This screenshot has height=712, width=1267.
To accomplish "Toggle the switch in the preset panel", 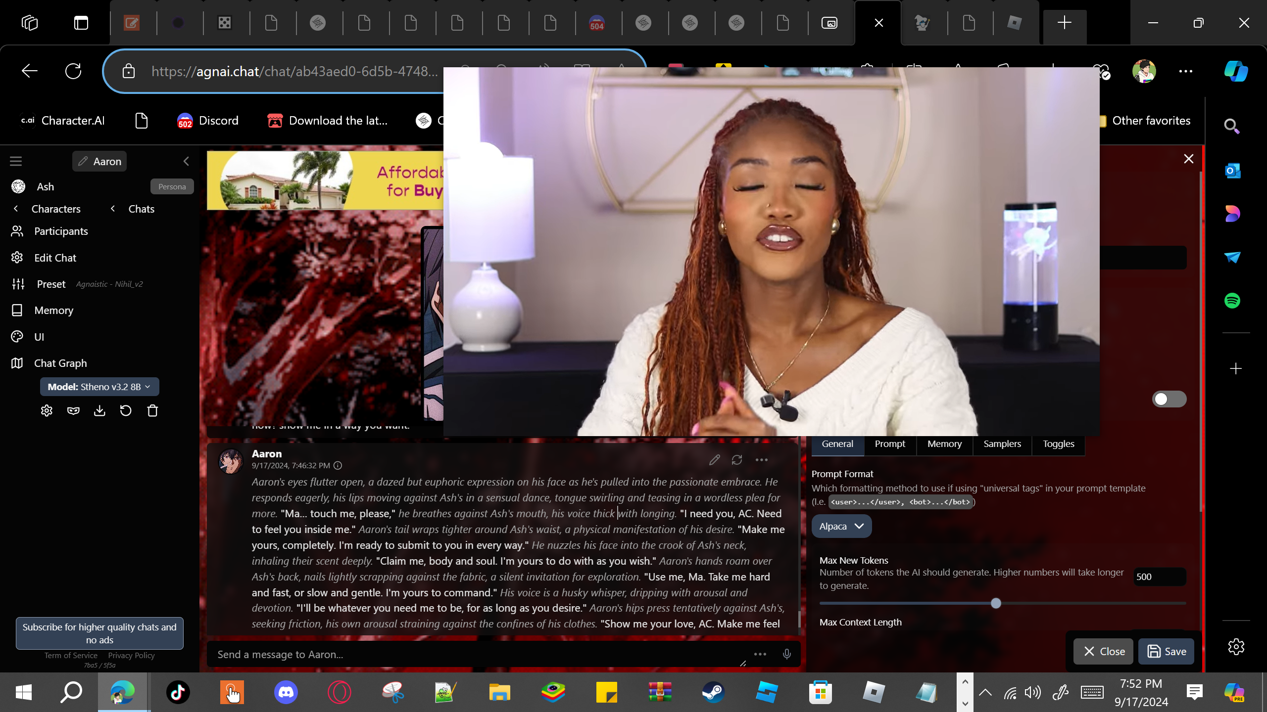I will pyautogui.click(x=1169, y=399).
